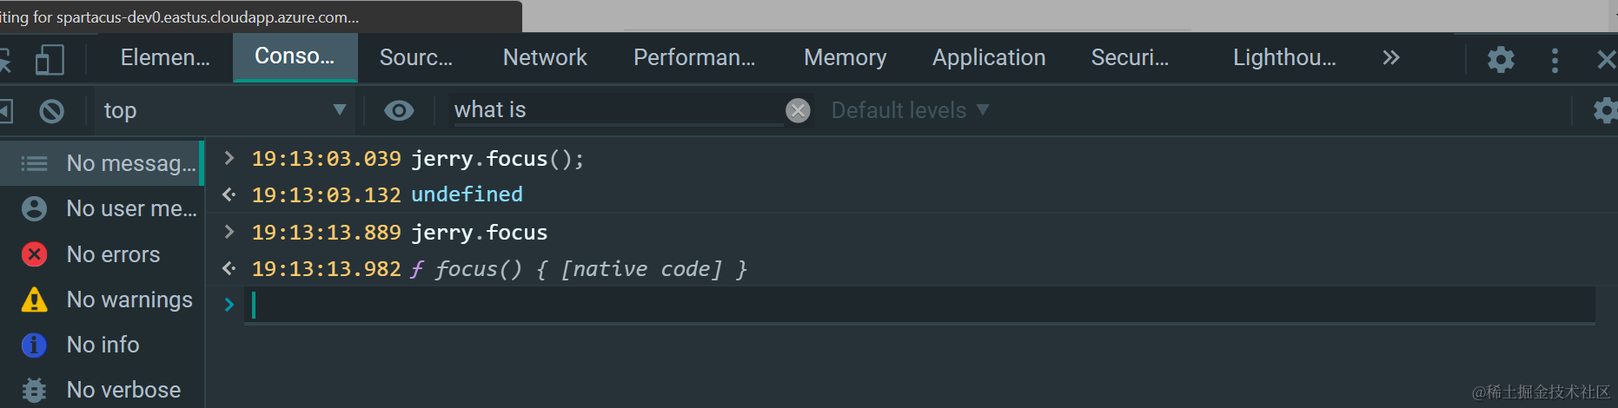The height and width of the screenshot is (408, 1618).
Task: Select the No user messages filter
Action: coord(130,208)
